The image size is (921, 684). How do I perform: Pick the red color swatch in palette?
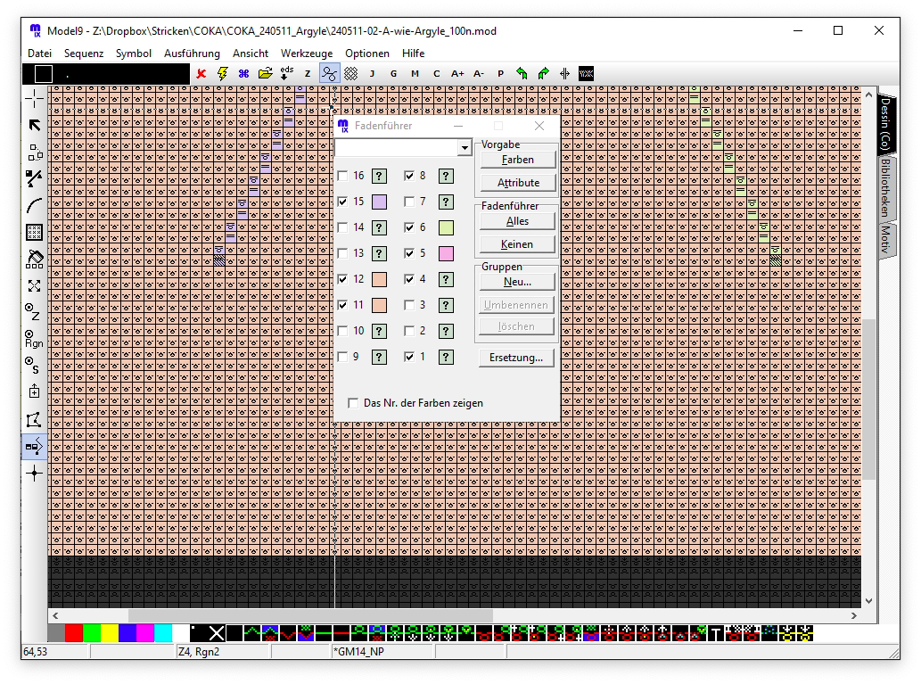(74, 633)
